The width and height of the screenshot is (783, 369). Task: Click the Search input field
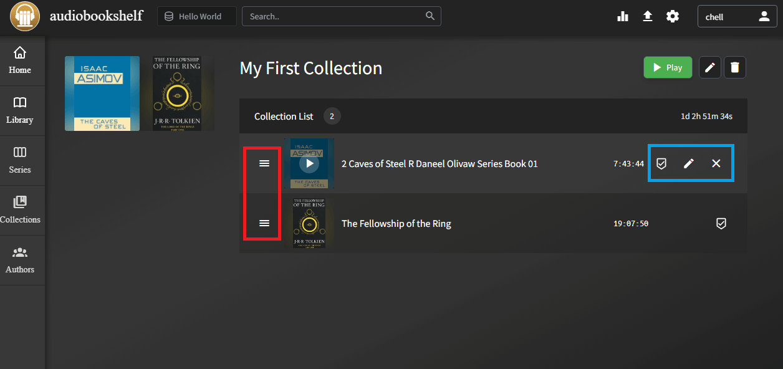[x=337, y=16]
